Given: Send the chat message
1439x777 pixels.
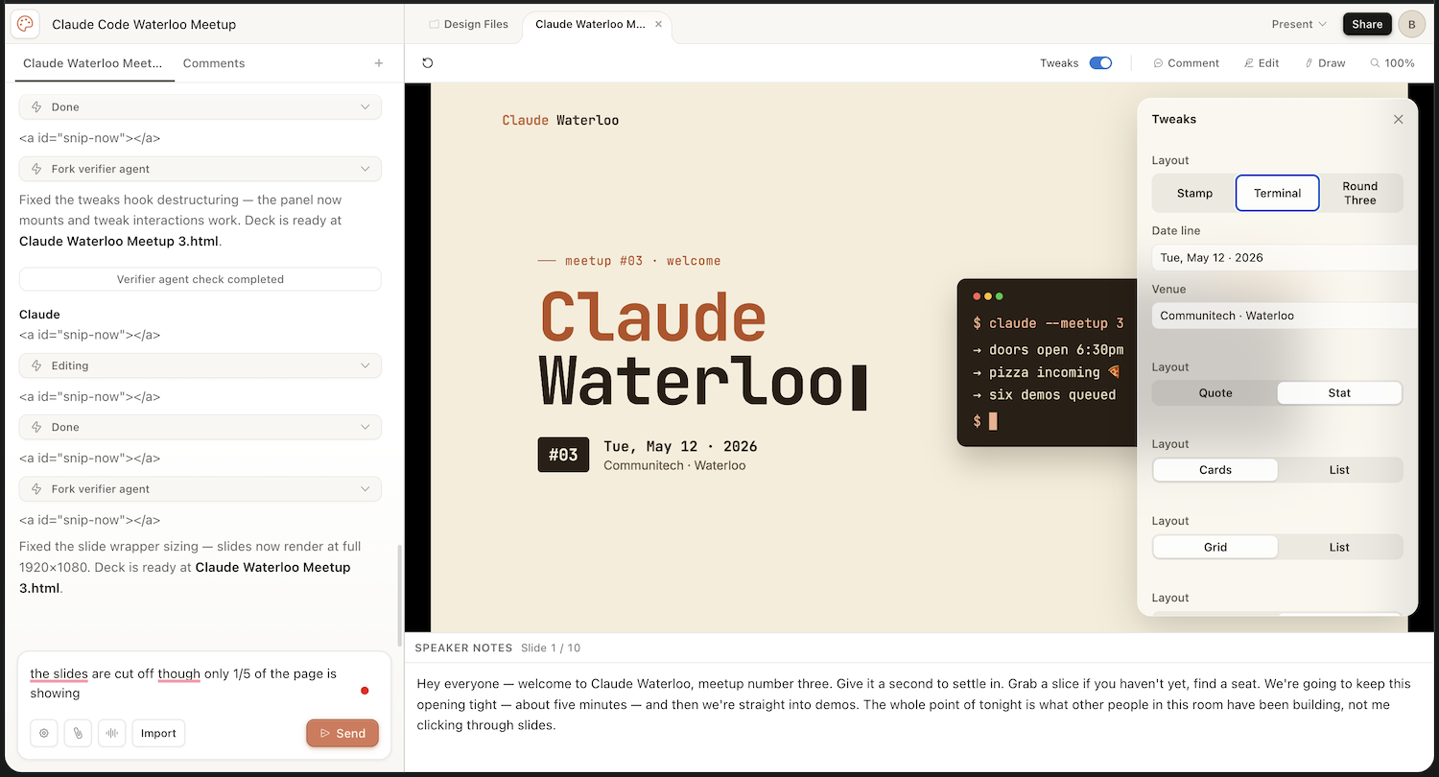Looking at the screenshot, I should 342,733.
